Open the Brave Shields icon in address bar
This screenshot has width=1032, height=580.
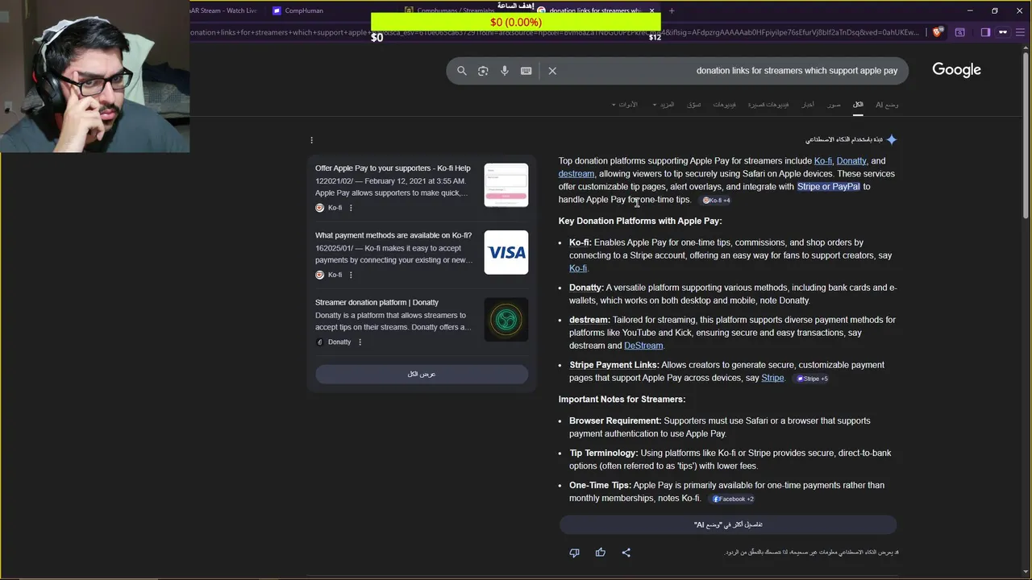[937, 32]
